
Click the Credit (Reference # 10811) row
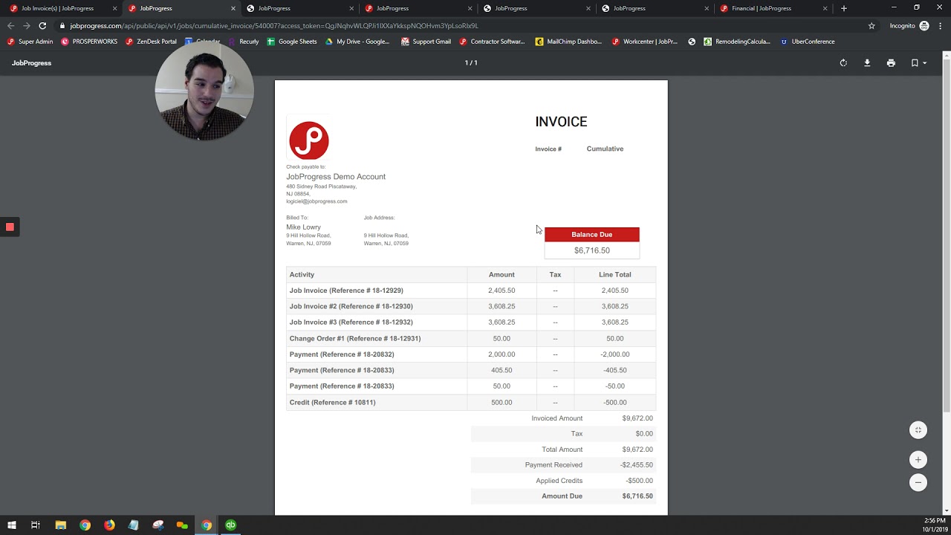click(x=471, y=402)
